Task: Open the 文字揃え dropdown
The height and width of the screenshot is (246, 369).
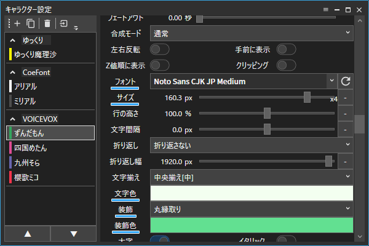Action: 252,177
